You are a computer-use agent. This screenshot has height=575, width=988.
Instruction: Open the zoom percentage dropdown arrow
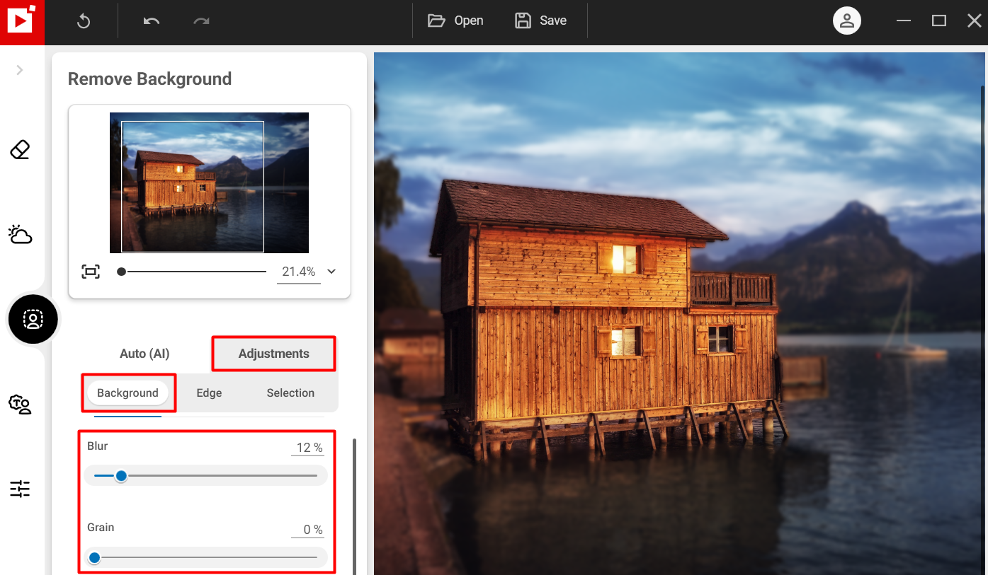click(x=331, y=272)
